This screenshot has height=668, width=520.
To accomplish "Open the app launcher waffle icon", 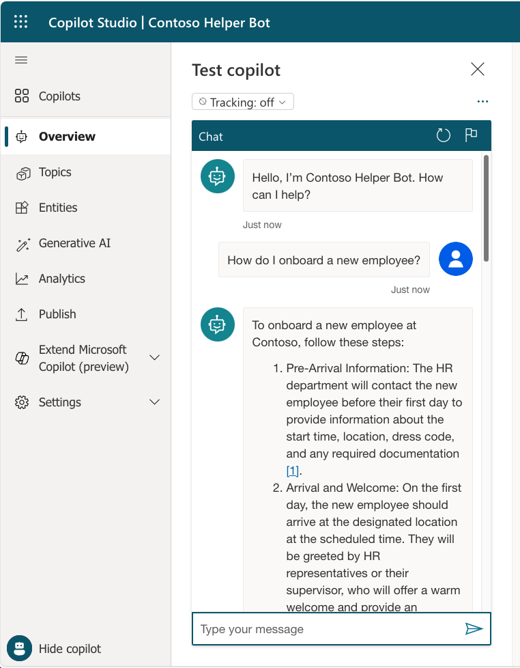I will pos(21,22).
